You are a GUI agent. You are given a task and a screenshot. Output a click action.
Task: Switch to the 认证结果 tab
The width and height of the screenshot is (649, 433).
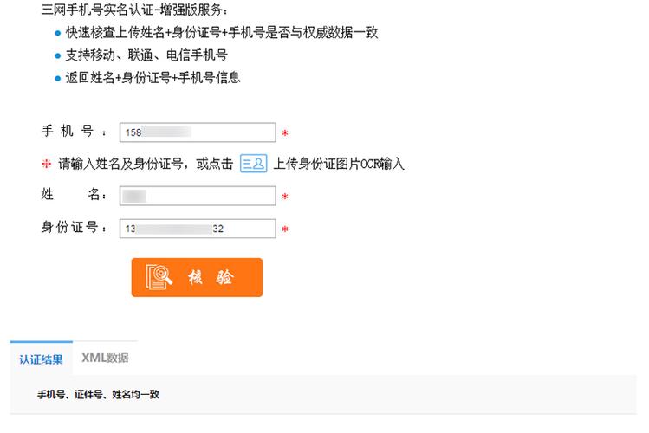(x=41, y=359)
